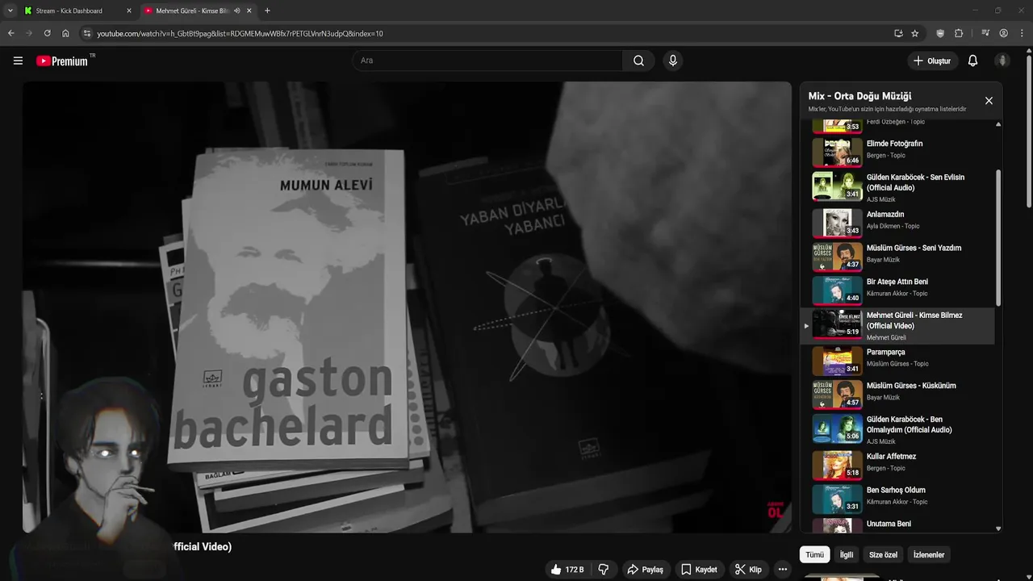The height and width of the screenshot is (581, 1033).
Task: Click the Kullar Affetmez 5:18 thumbnail
Action: tap(837, 465)
